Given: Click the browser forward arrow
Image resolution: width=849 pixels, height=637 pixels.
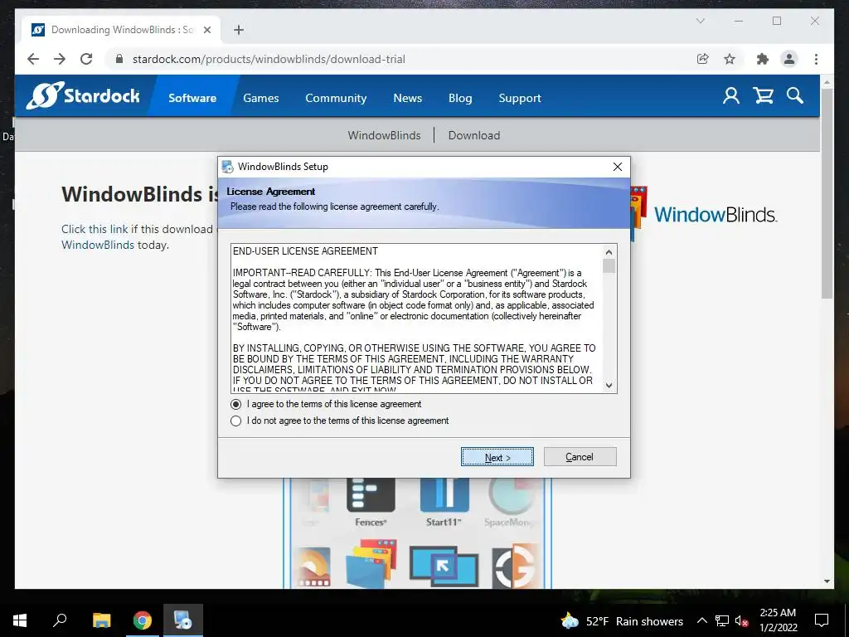Looking at the screenshot, I should (60, 59).
